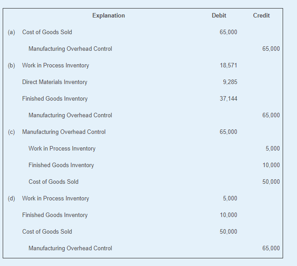Select answer option (a) label

11,32
